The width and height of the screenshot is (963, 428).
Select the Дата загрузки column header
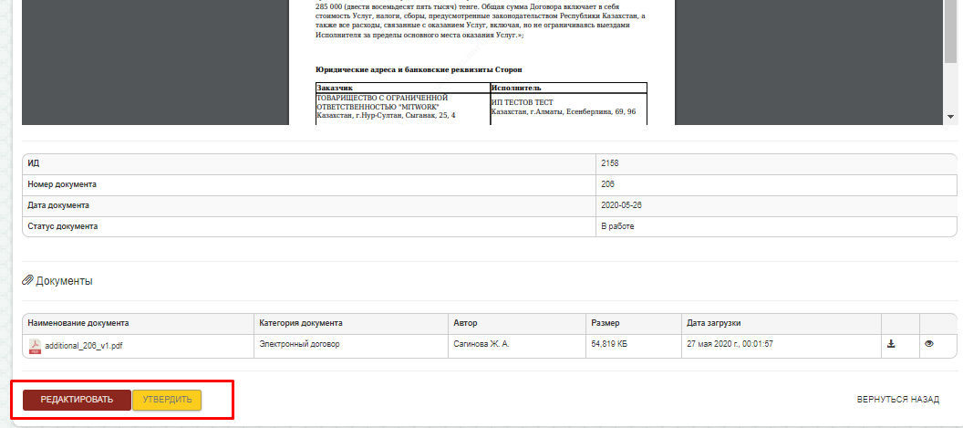(713, 323)
